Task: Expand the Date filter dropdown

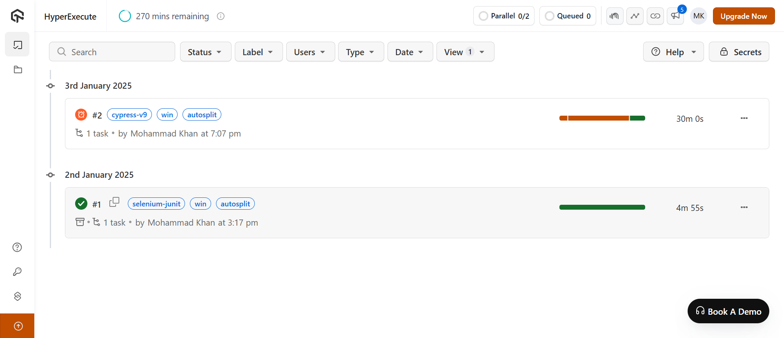Action: click(x=410, y=52)
